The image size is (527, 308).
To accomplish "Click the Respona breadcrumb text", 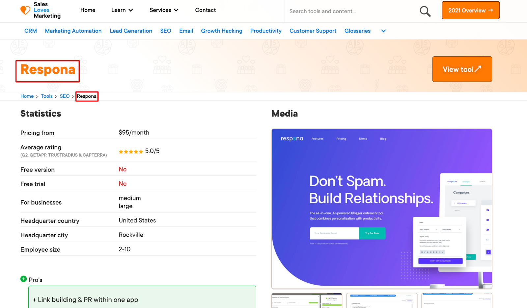I will click(x=87, y=96).
